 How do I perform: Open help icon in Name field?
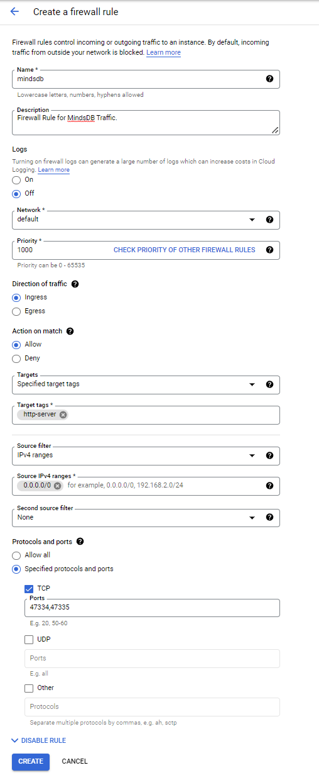click(270, 79)
